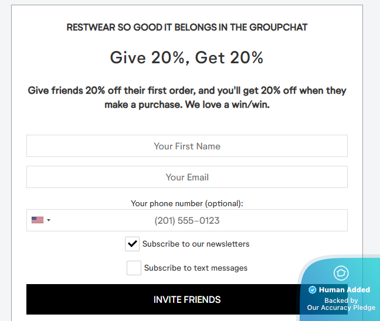Click the Give 20%, Get 20% heading
The height and width of the screenshot is (321, 380).
(x=186, y=58)
